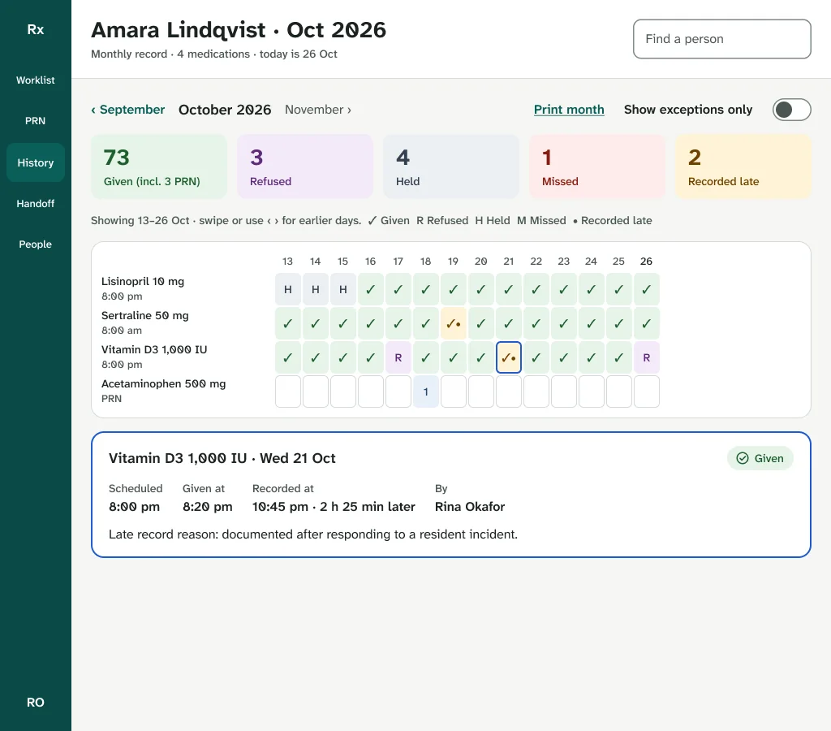Select Lisinopril given cell on day 16
The width and height of the screenshot is (831, 731).
click(x=370, y=290)
